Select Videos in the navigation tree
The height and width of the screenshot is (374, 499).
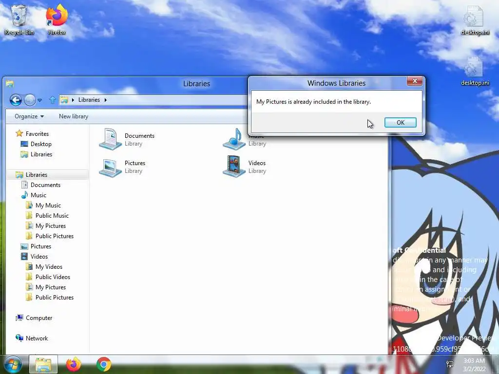[39, 256]
